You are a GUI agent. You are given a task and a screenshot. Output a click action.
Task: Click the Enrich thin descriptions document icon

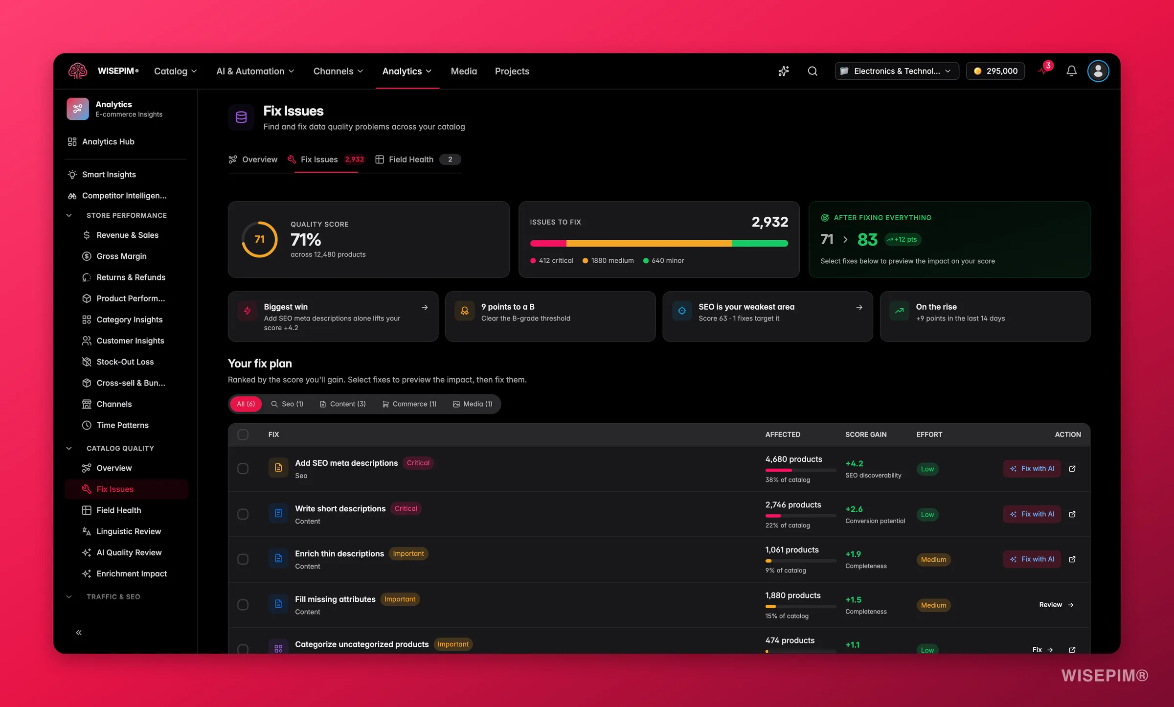pos(278,558)
